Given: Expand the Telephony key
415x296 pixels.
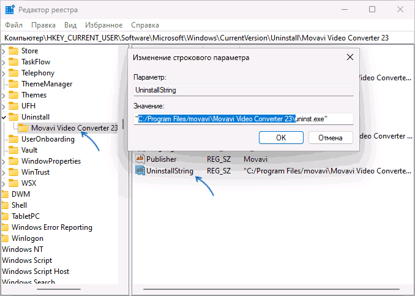Looking at the screenshot, I should (x=4, y=73).
